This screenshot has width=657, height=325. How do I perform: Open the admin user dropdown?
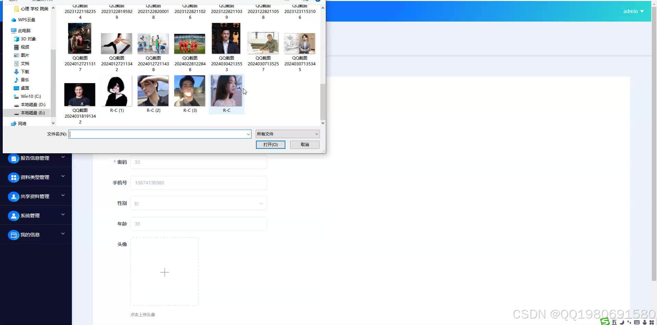pyautogui.click(x=633, y=11)
